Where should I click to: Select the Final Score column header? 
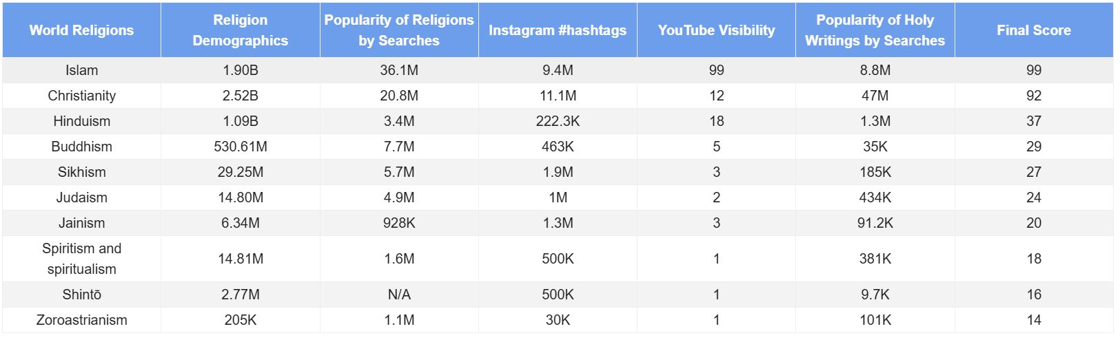pos(1033,30)
